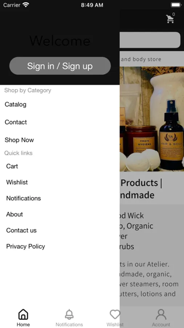Open Catalog category
The width and height of the screenshot is (184, 328).
16,104
